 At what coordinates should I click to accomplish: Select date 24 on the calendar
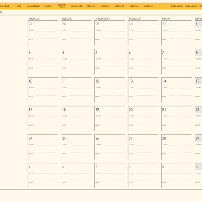[31, 138]
